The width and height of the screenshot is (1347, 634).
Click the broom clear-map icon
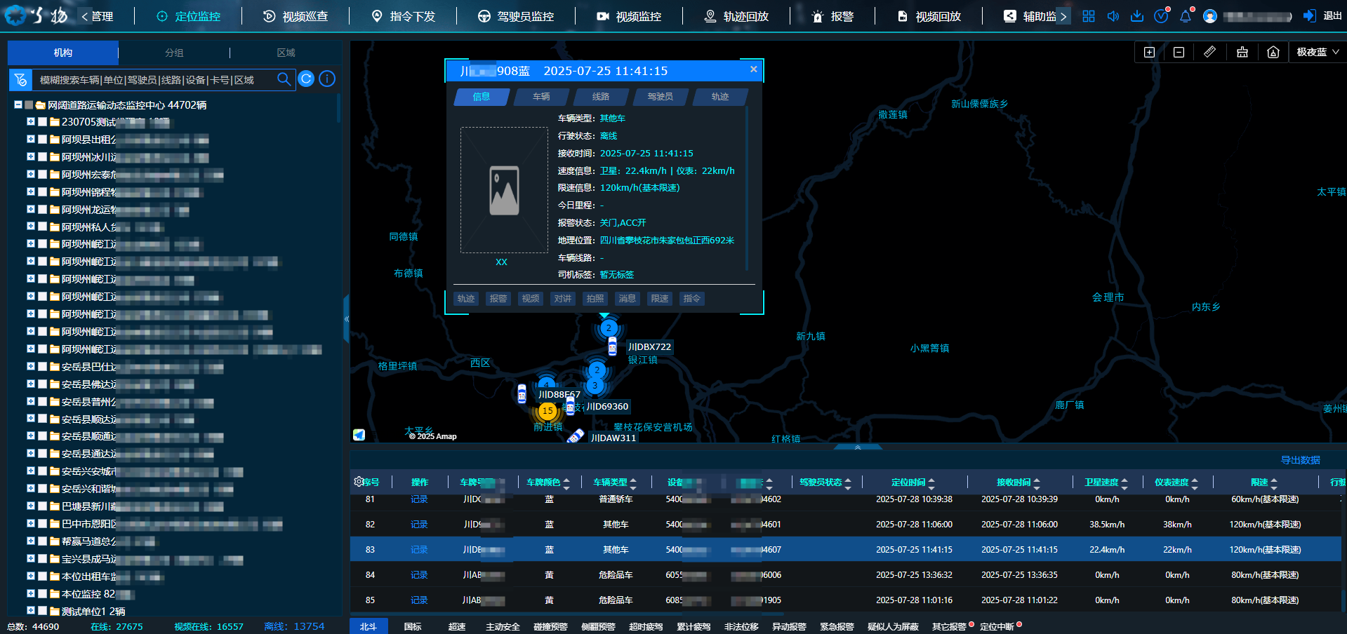[x=1242, y=53]
